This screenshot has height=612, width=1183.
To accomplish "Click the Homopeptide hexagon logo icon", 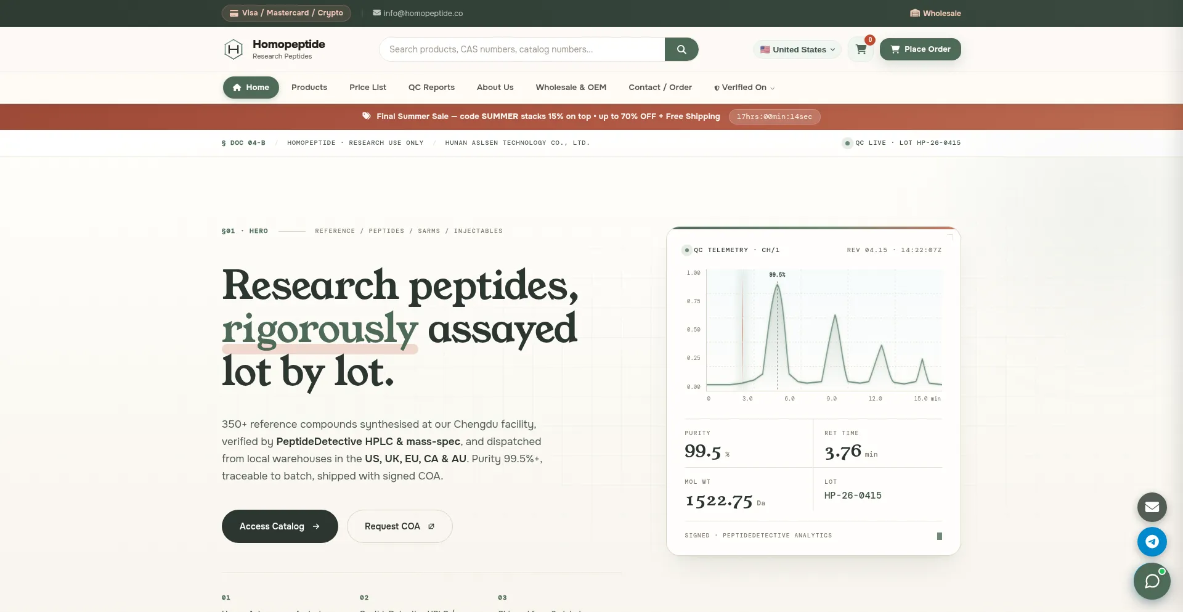I will pyautogui.click(x=234, y=49).
